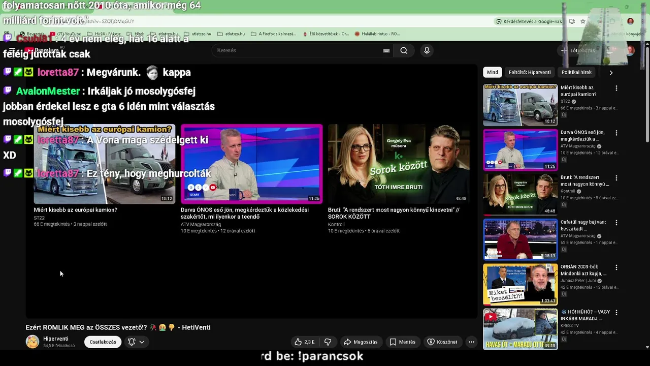Open the 'Hír24 - Fókusz' bookmark folder
Screen dimensions: 650x366
click(103, 34)
